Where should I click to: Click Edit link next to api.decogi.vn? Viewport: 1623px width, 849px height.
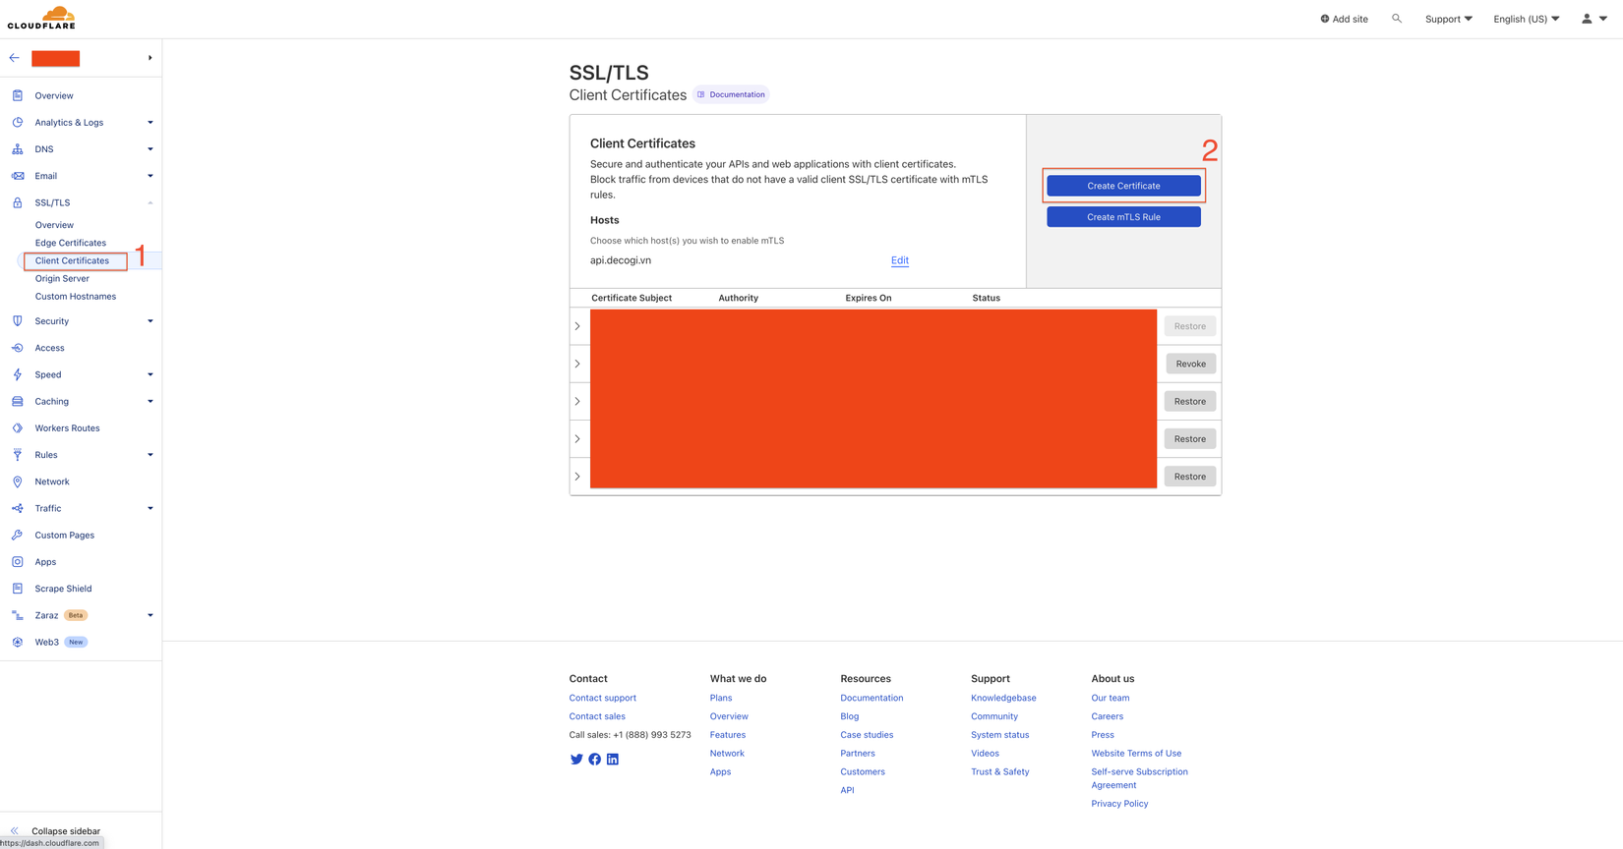(899, 260)
